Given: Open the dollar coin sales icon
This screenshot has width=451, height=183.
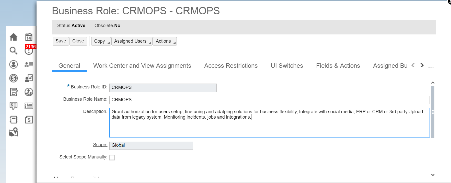Looking at the screenshot, I should [14, 78].
